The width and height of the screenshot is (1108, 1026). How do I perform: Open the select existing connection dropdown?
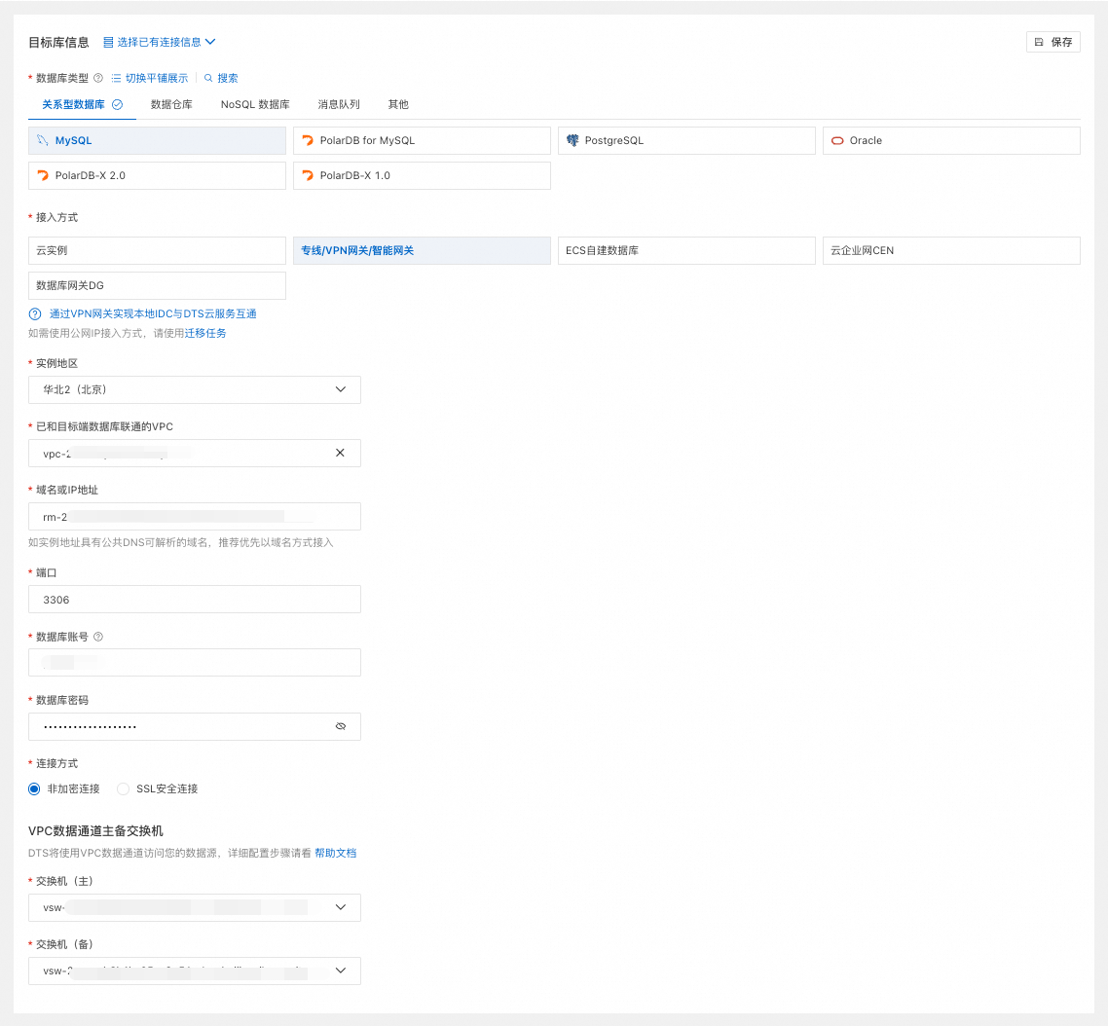pos(159,43)
